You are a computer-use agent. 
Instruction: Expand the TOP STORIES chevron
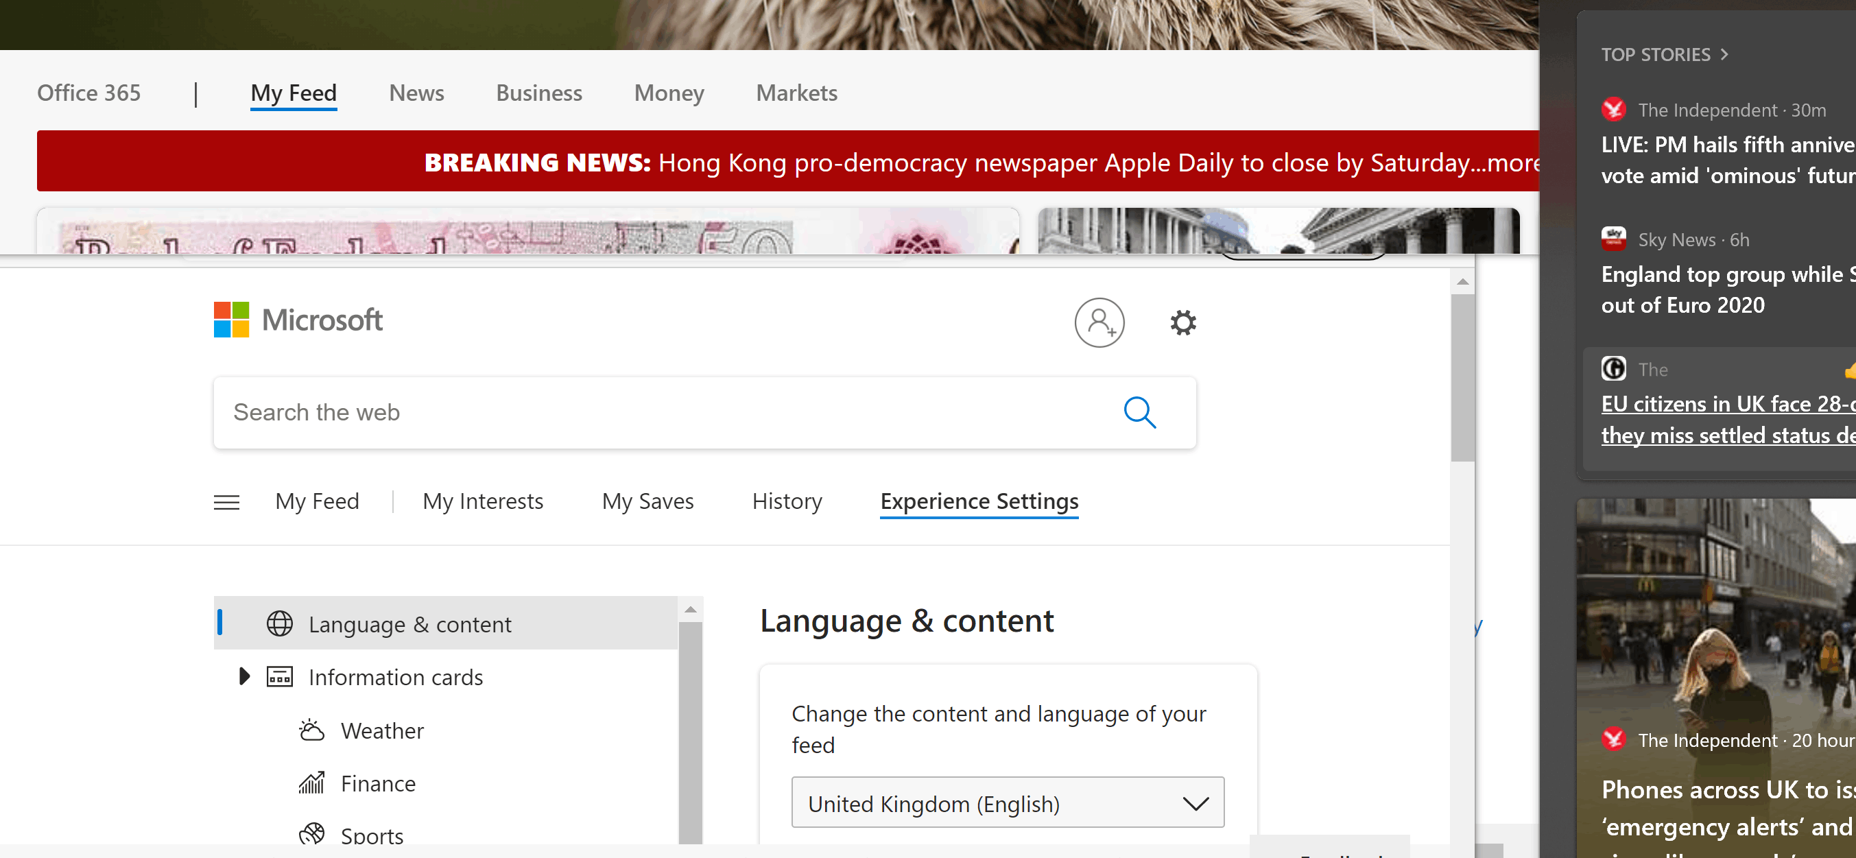1724,54
